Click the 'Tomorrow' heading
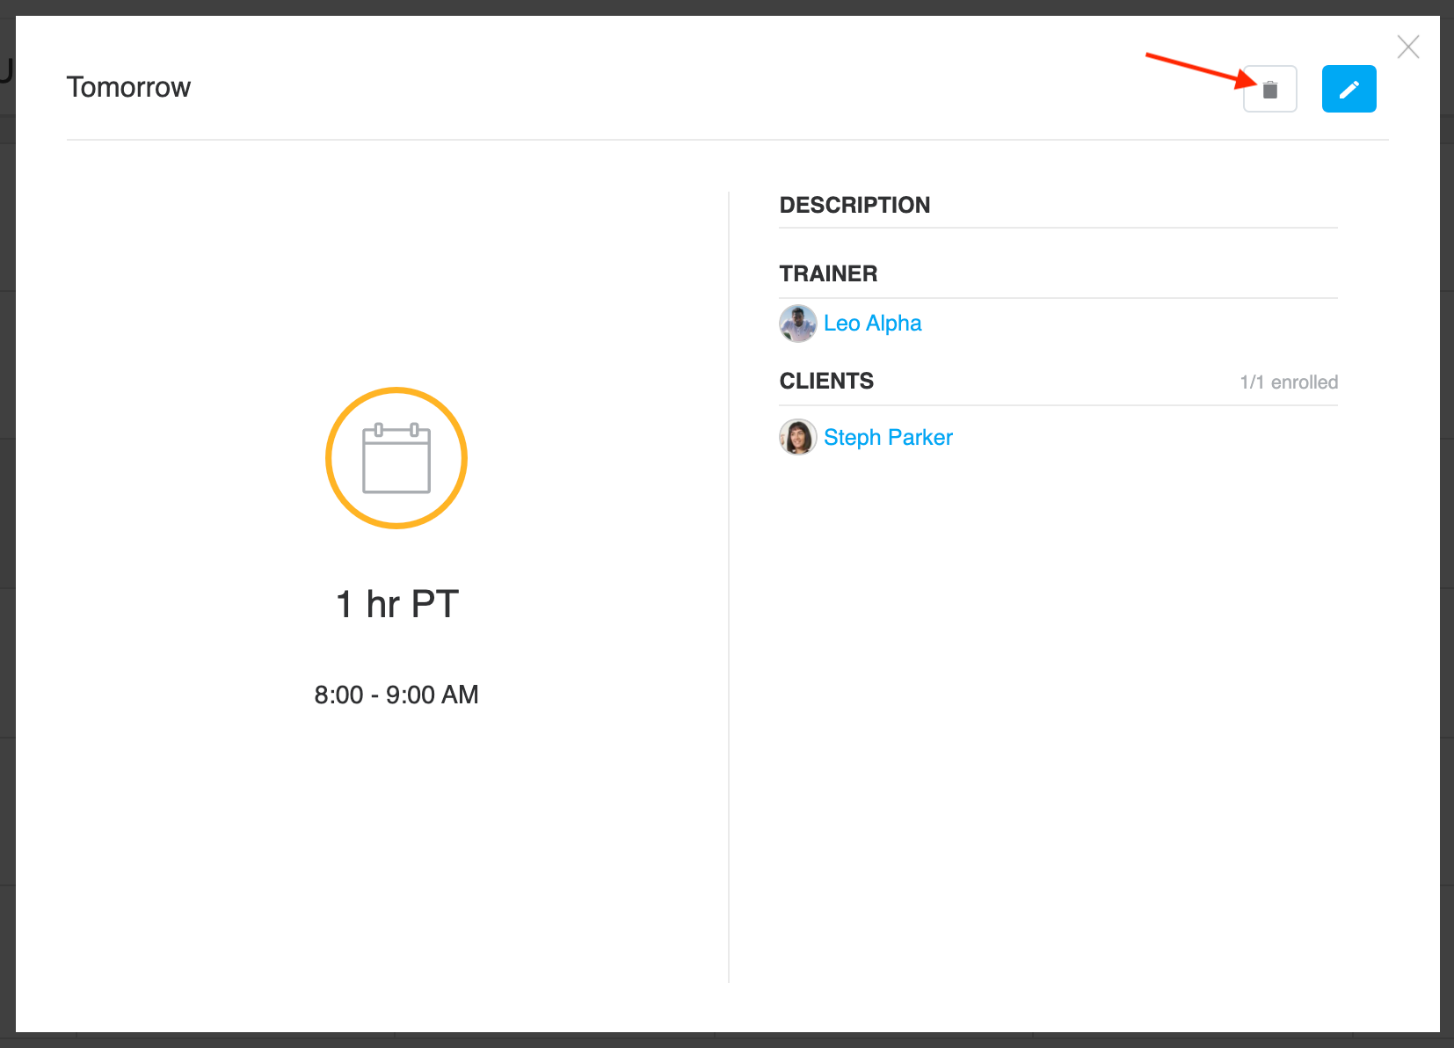 tap(128, 87)
